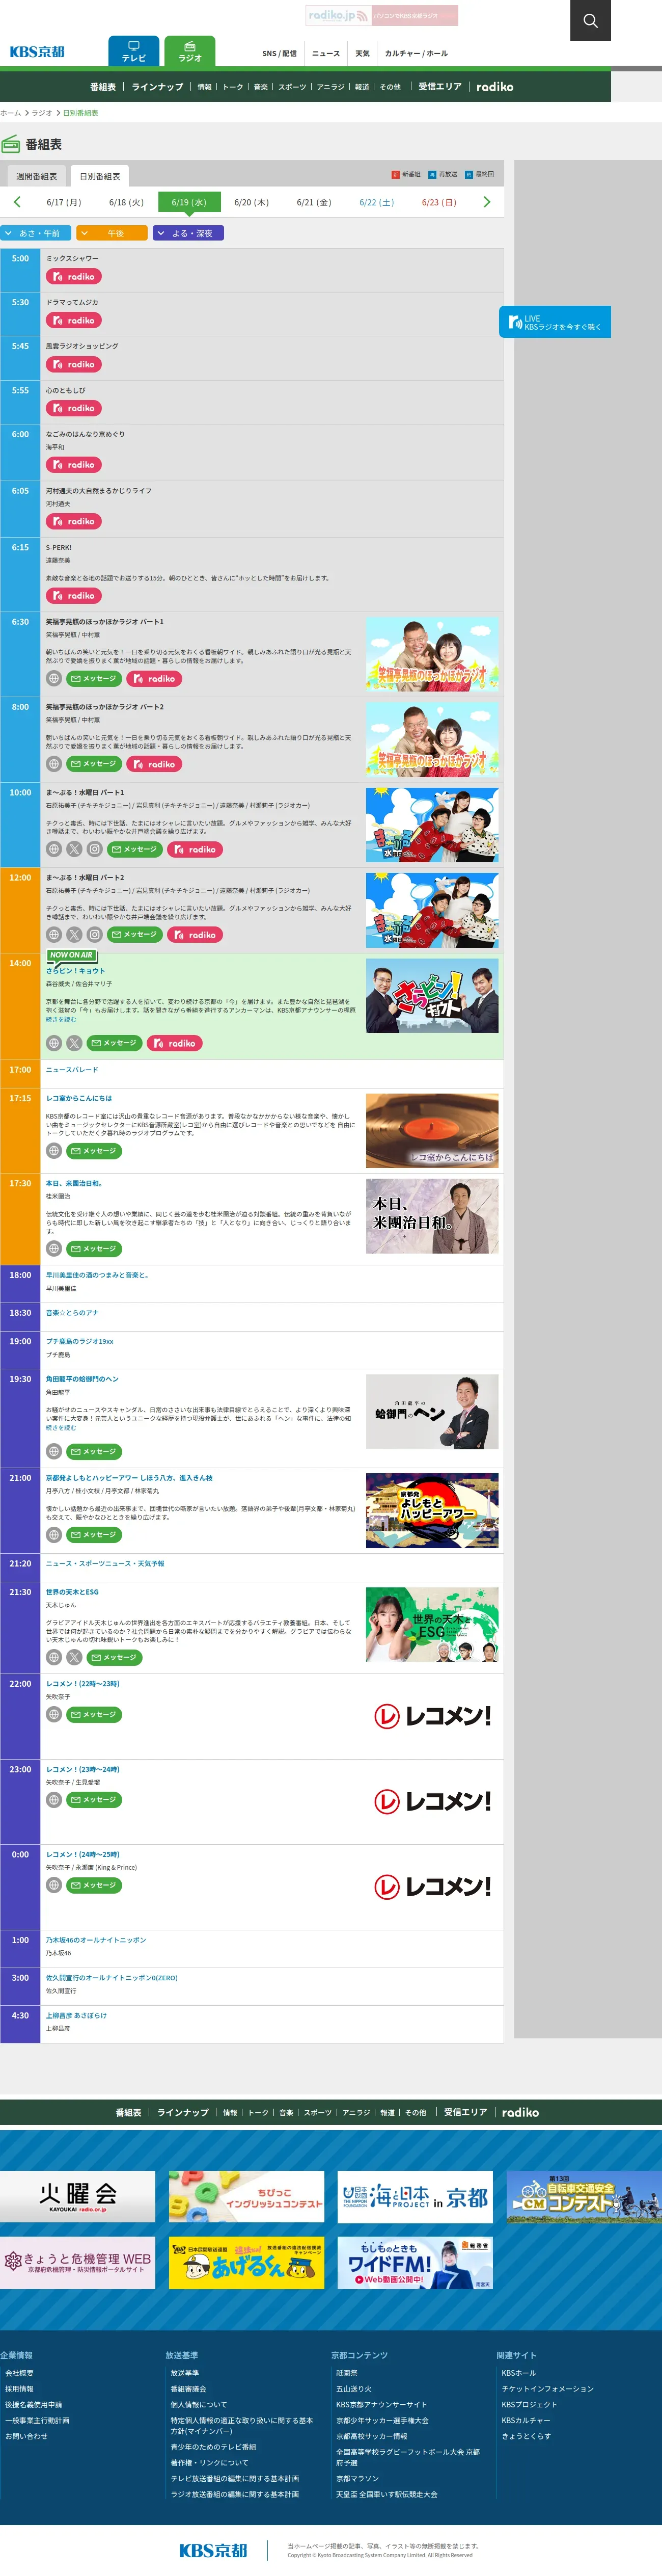
Task: Open SNS / 配信 header menu
Action: [279, 54]
